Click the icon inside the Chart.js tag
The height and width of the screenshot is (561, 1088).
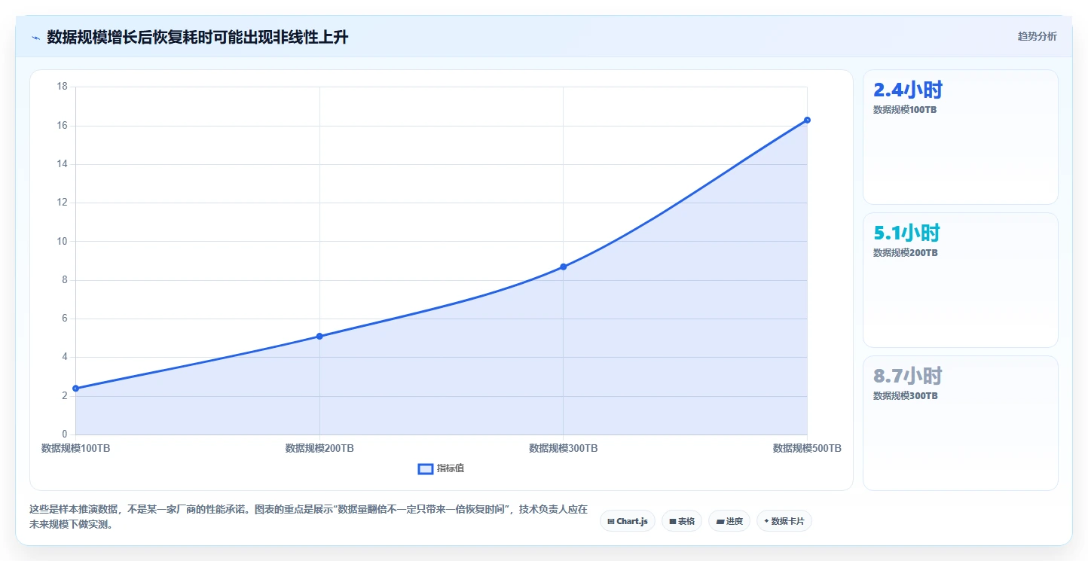(611, 521)
